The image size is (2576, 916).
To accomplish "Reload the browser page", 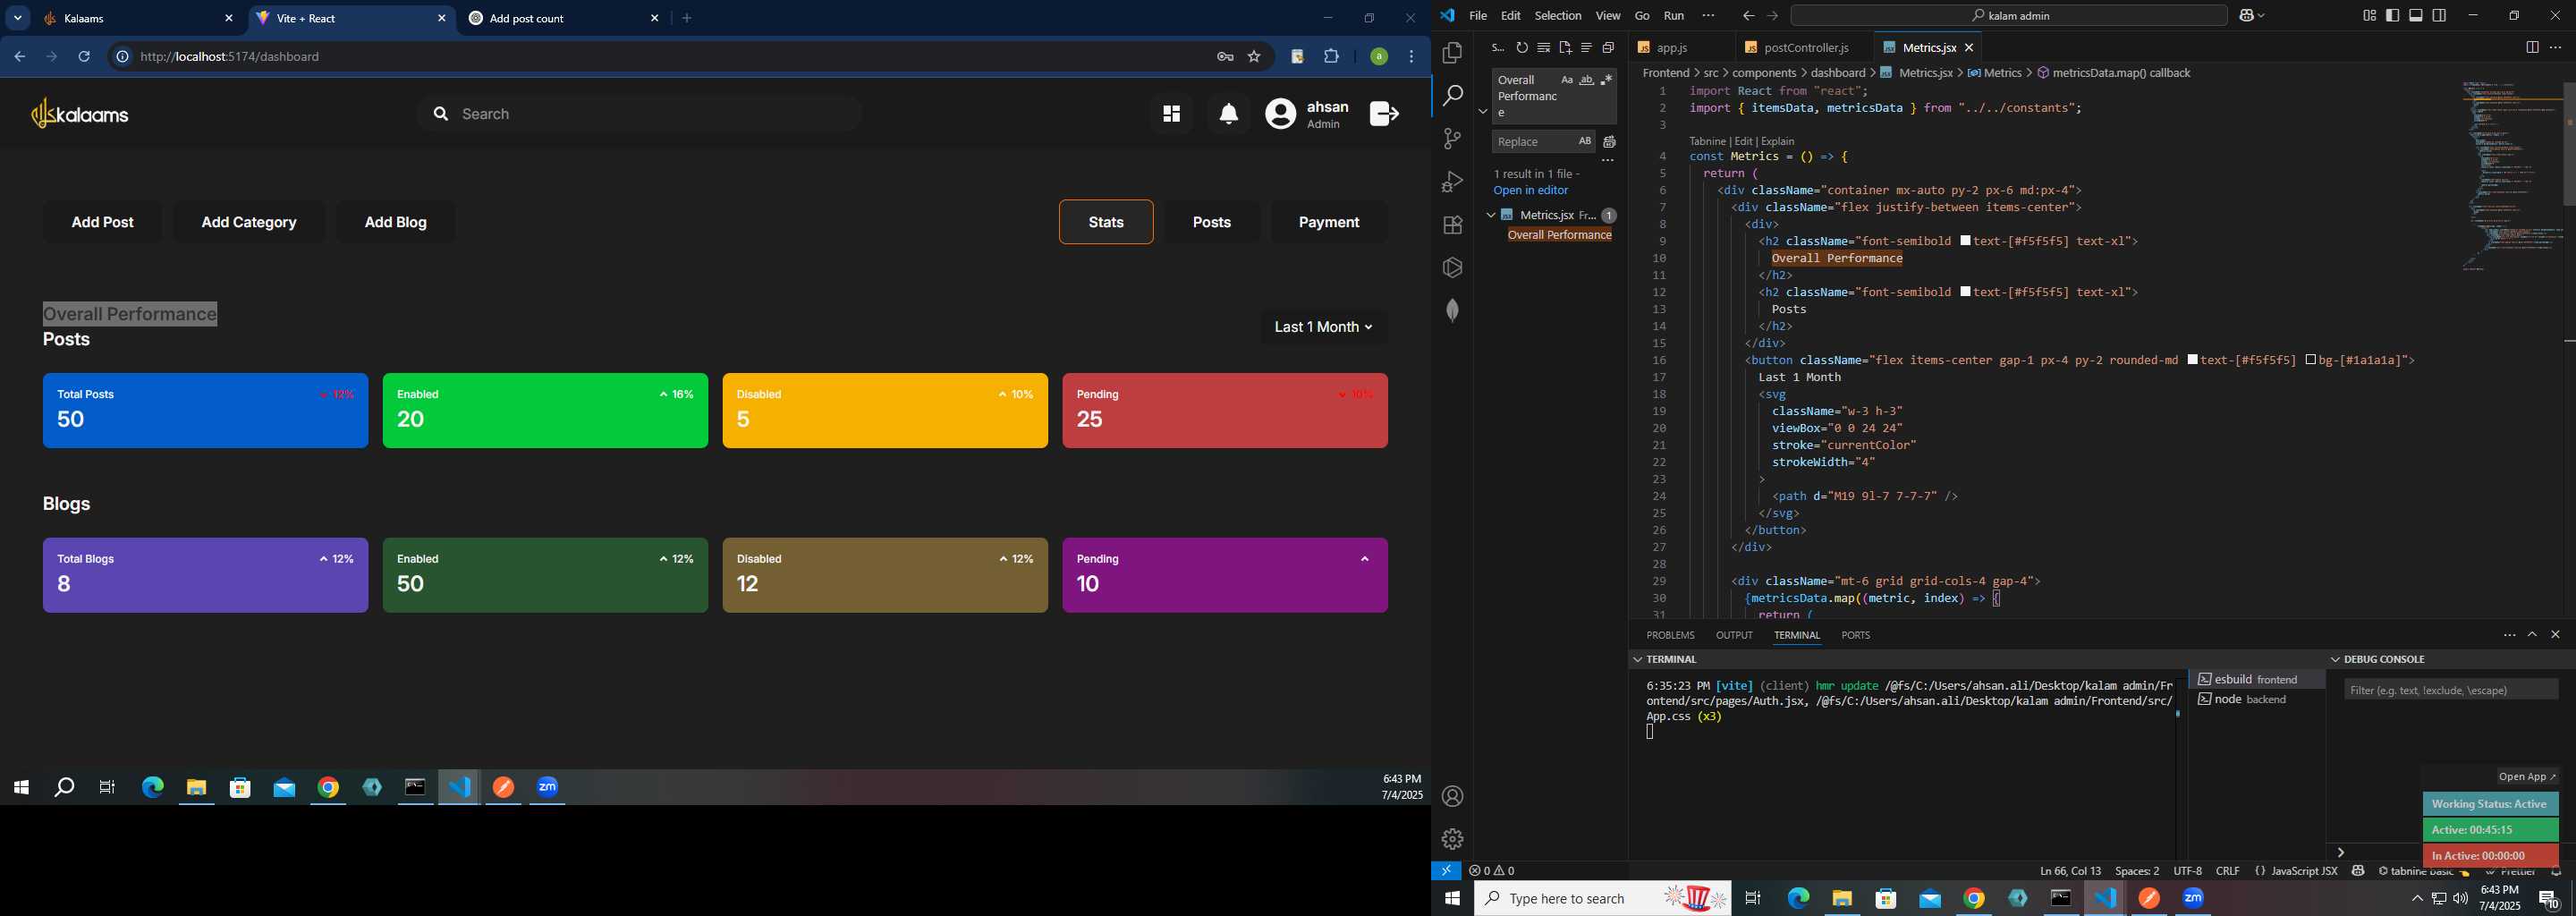I will [x=85, y=57].
